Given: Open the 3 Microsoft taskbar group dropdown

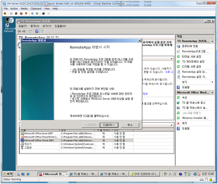Looking at the screenshot, I should point(67,174).
